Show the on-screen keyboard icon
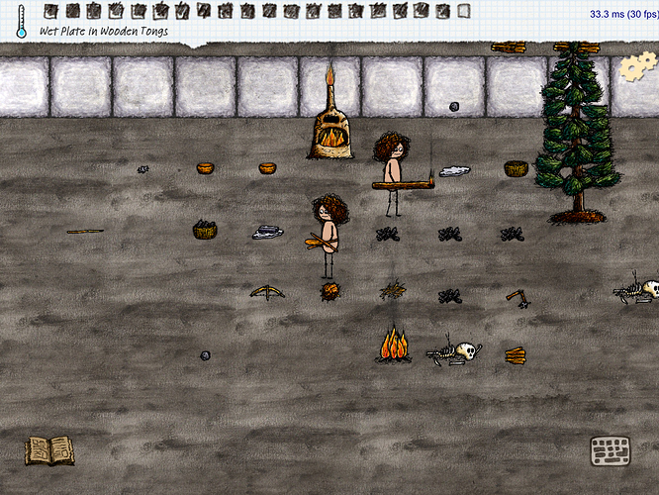659x495 pixels. pyautogui.click(x=611, y=450)
